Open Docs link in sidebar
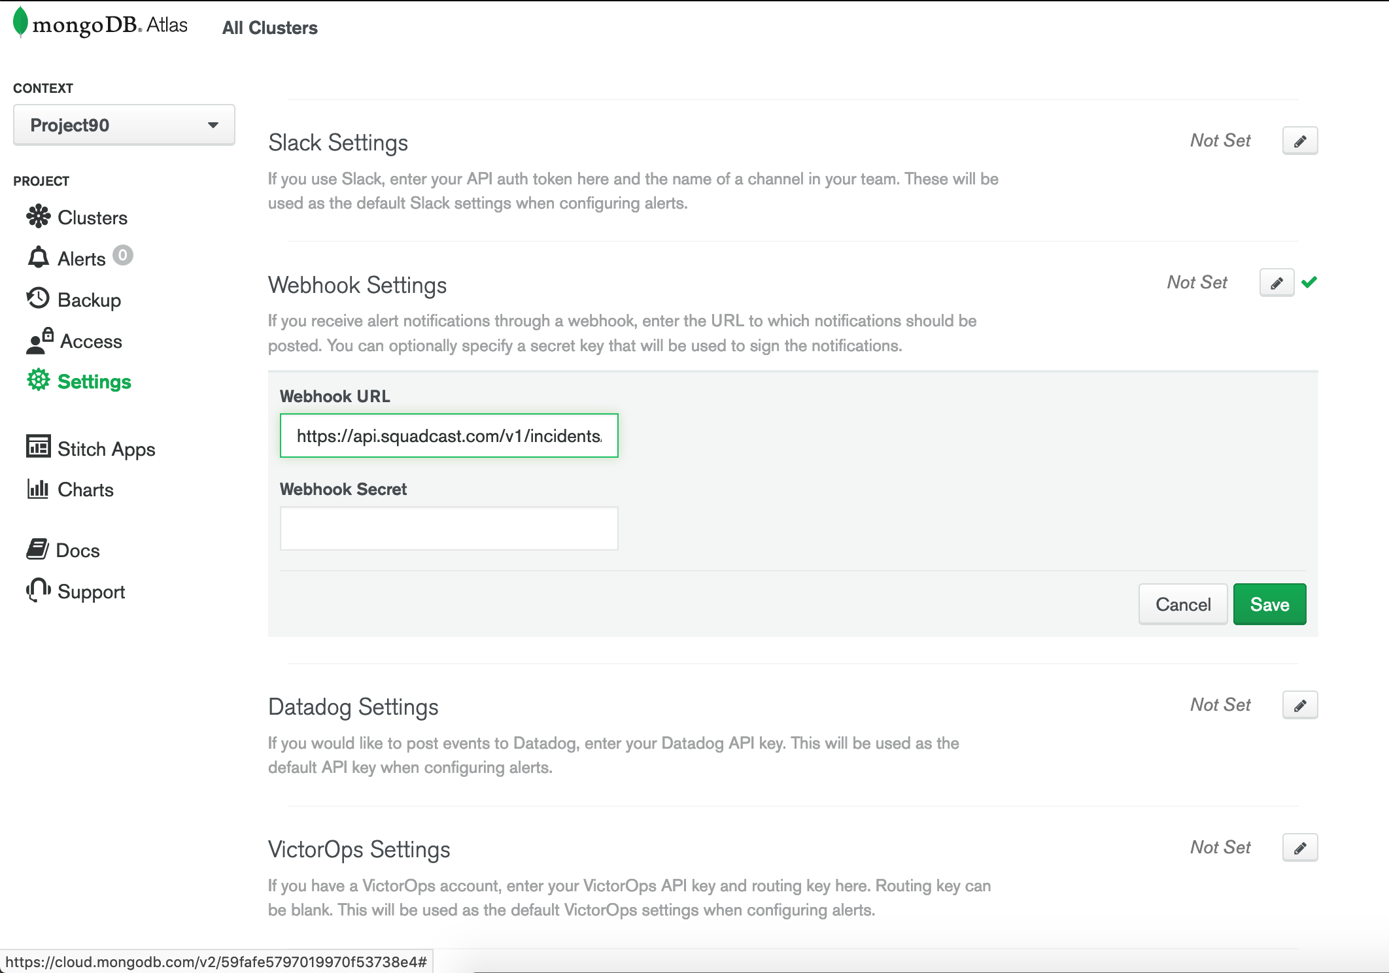The width and height of the screenshot is (1389, 973). 77,551
